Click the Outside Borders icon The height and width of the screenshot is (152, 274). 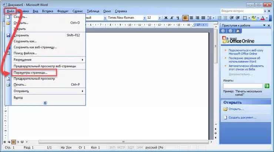245,18
